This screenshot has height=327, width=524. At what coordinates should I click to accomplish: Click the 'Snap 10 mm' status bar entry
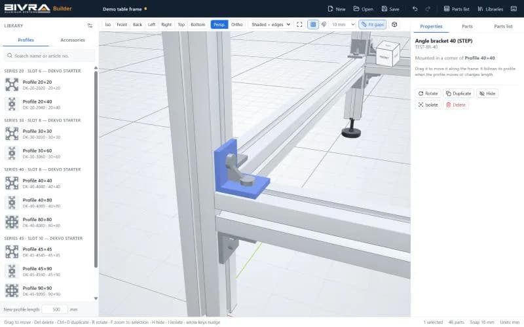(481, 322)
